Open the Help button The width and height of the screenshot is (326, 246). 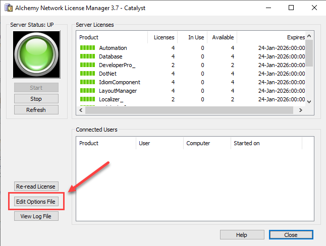coord(242,235)
